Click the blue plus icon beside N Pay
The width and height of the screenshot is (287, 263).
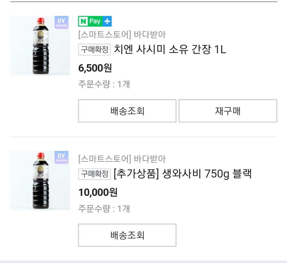(x=107, y=22)
